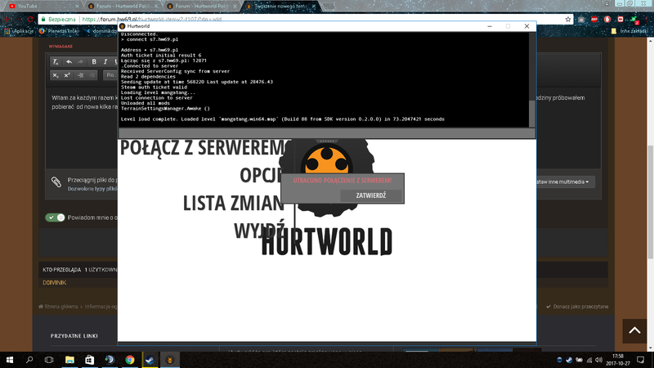Open the red fast-forward extension icon
The height and width of the screenshot is (368, 654).
coord(620,19)
